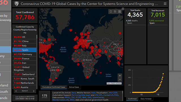Open the Worldometers.info link

pos(61,100)
